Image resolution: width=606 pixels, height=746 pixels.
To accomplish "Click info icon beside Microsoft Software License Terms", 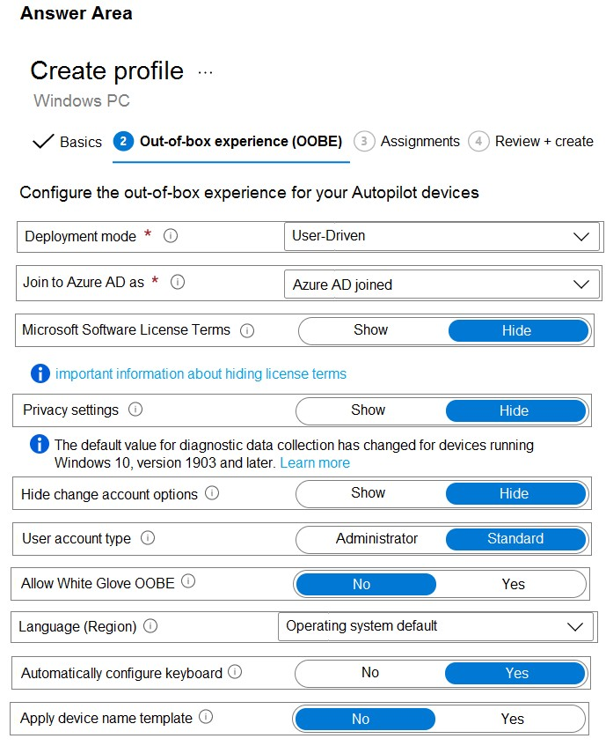I will pos(247,330).
